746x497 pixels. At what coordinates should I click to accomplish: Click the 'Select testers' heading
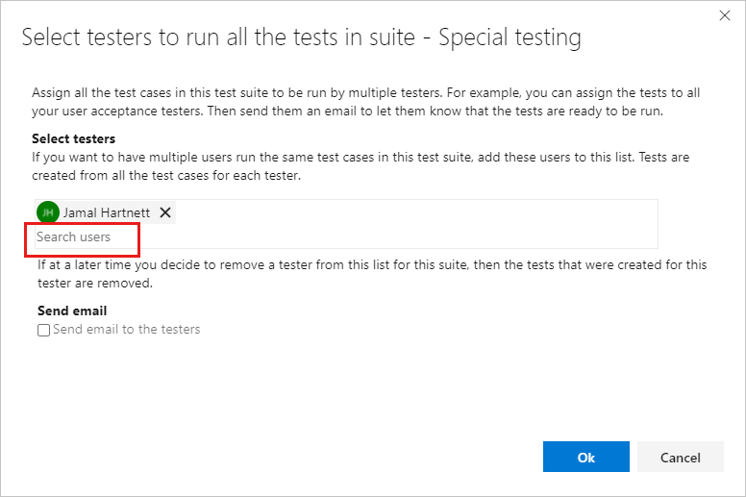[74, 139]
